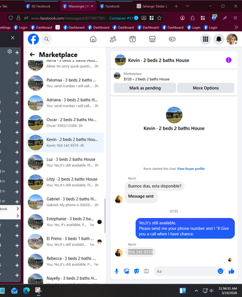Go to the Home feed icon
Image resolution: width=242 pixels, height=297 pixels.
click(93, 39)
